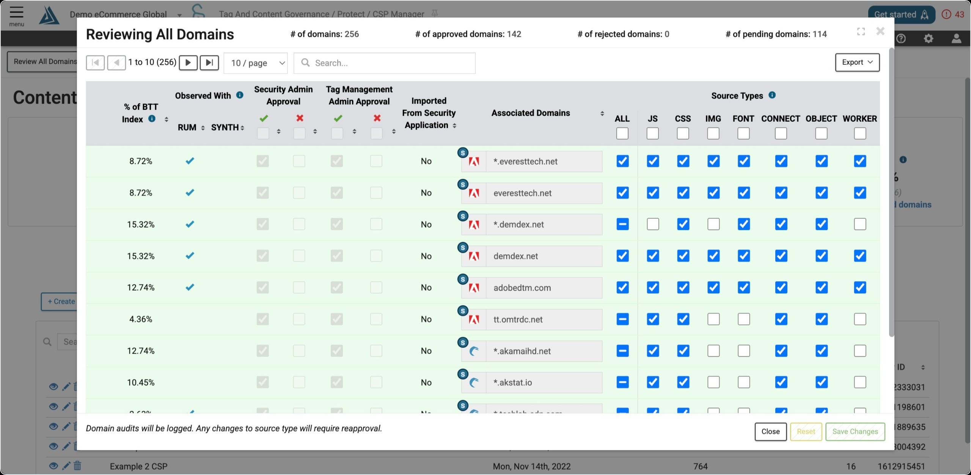Check the WORKER header checkbox
The width and height of the screenshot is (971, 475).
pos(860,134)
